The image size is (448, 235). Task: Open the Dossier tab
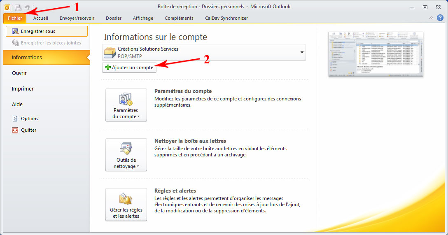114,18
